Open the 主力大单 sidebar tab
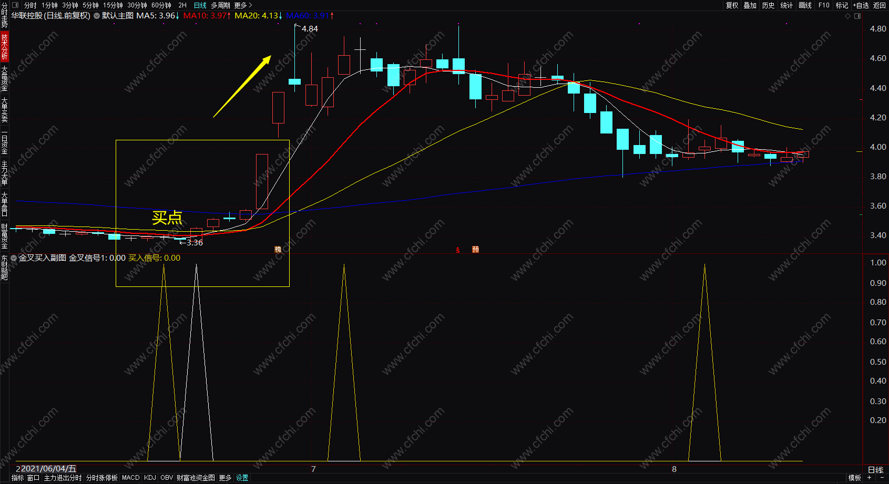This screenshot has height=484, width=889. (4, 173)
